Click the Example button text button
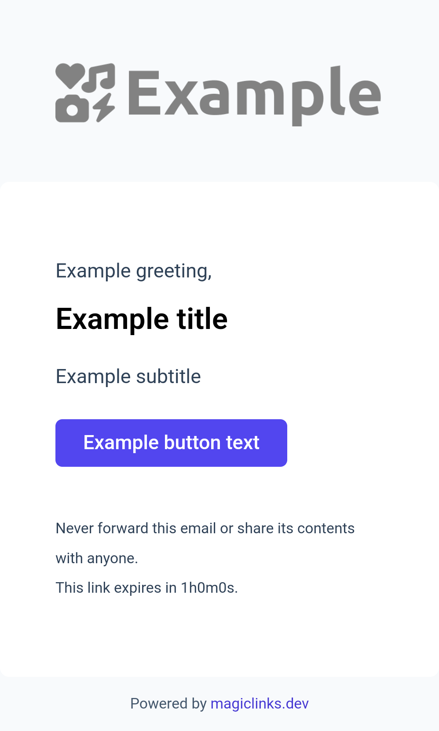The image size is (439, 731). click(171, 443)
